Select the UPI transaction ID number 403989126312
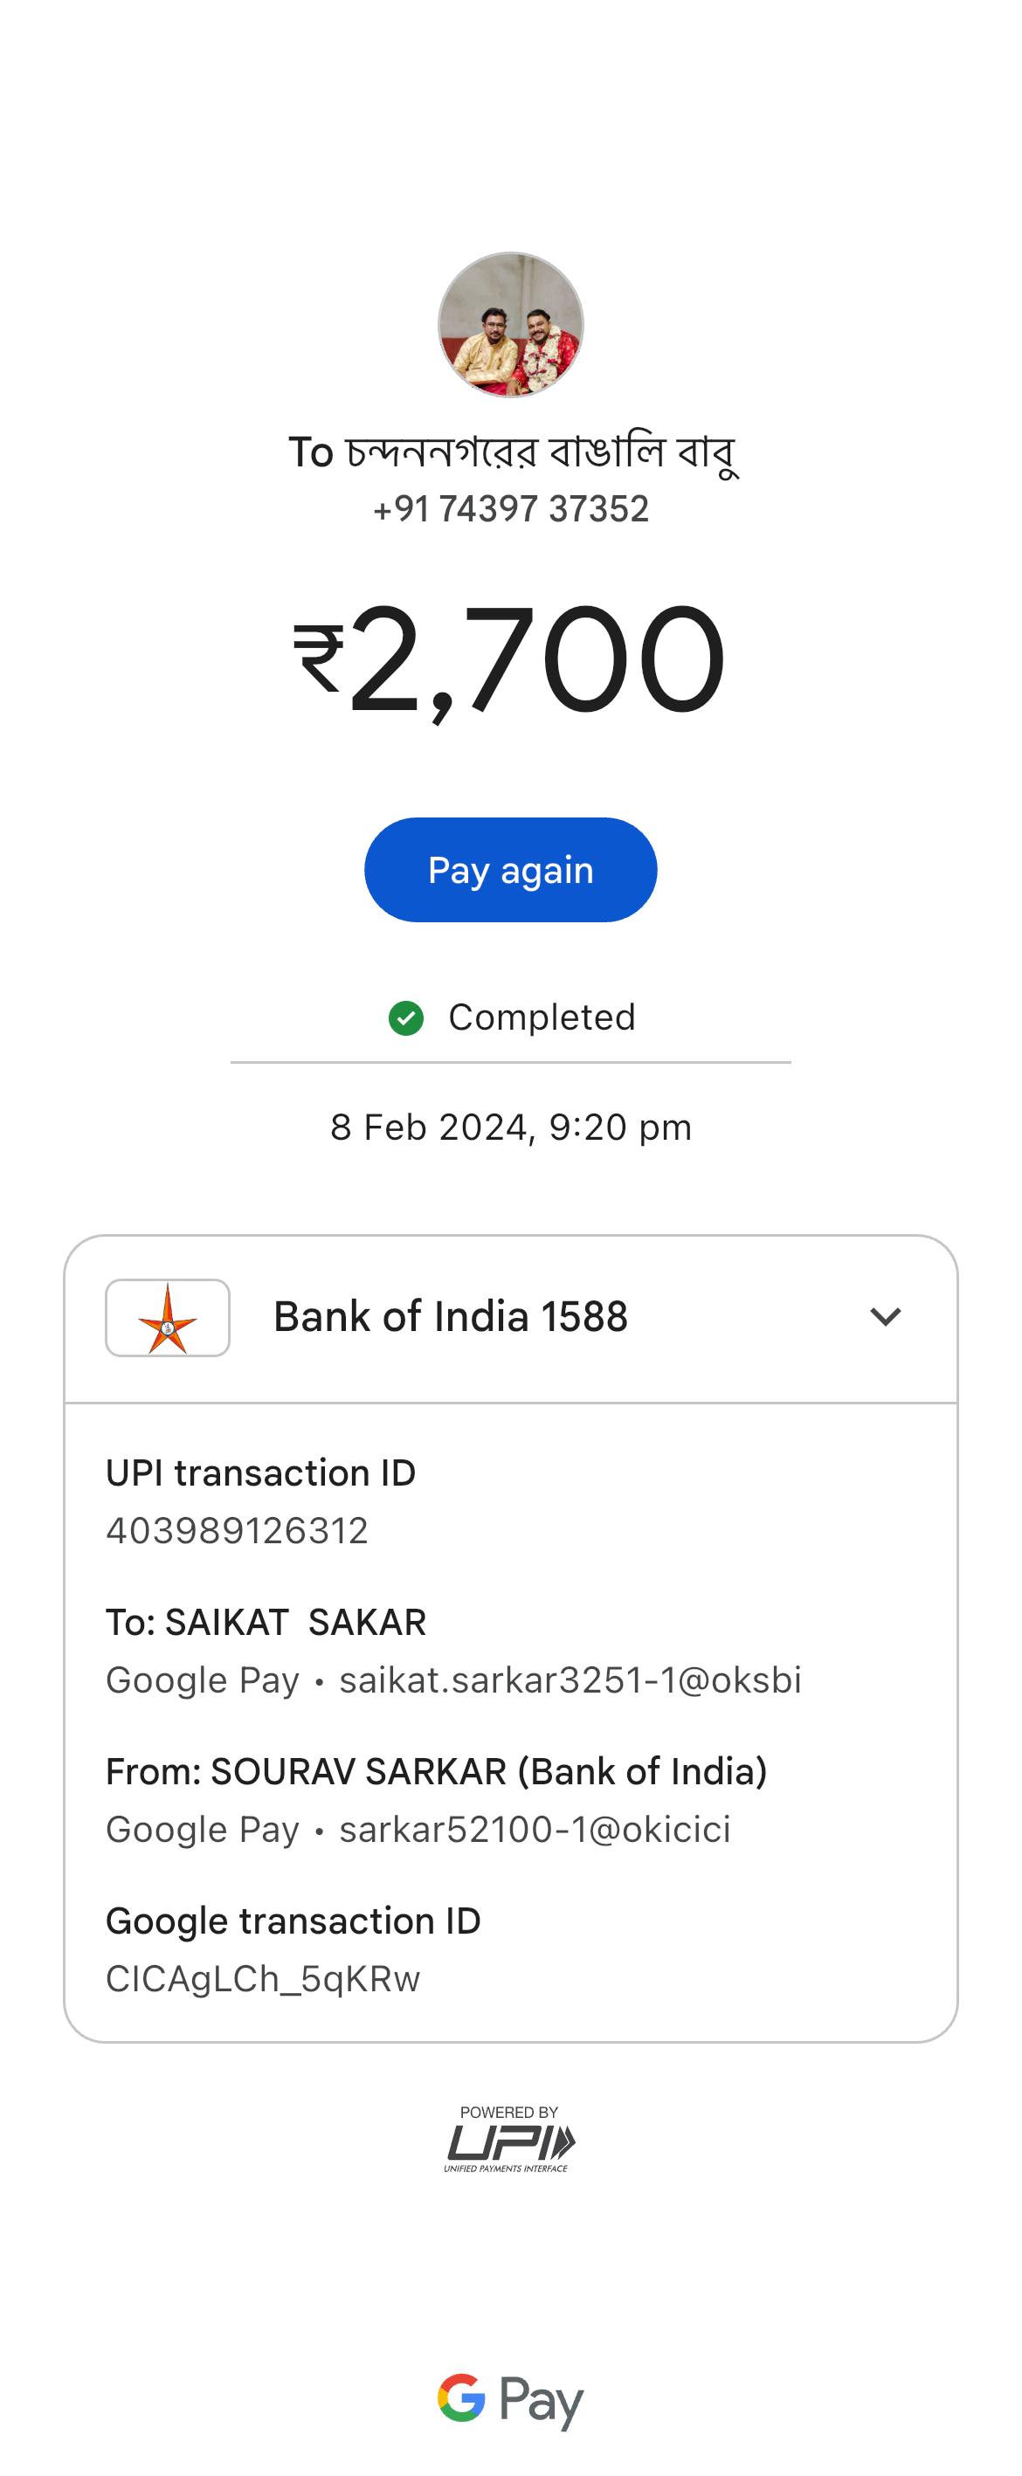Screen dimensions: 1022x2476 [237, 1530]
